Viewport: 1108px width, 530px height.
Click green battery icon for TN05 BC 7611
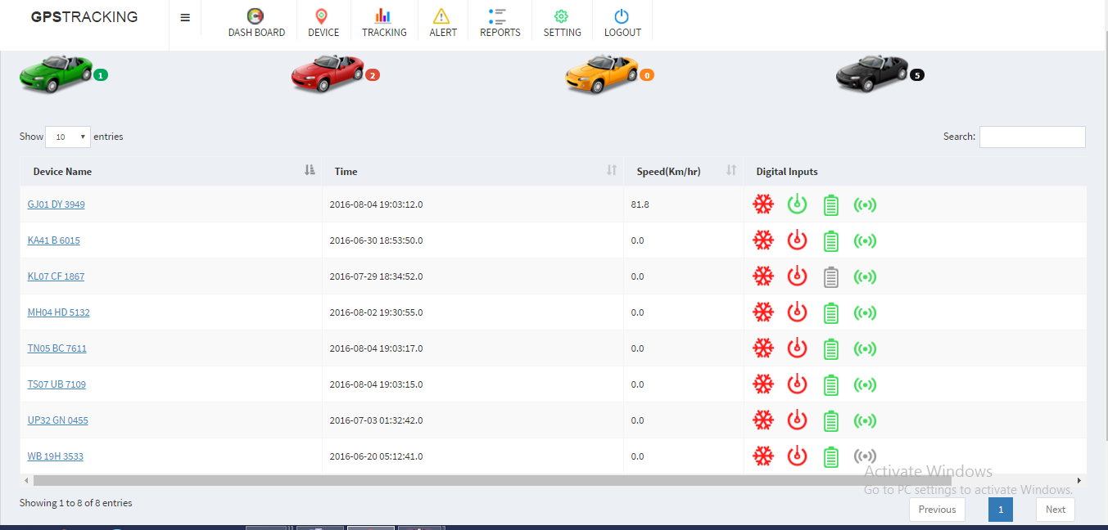831,349
